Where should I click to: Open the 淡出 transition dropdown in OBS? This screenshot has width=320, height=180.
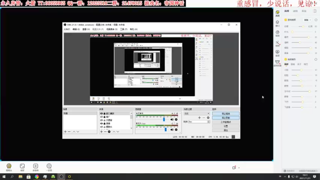point(196,114)
